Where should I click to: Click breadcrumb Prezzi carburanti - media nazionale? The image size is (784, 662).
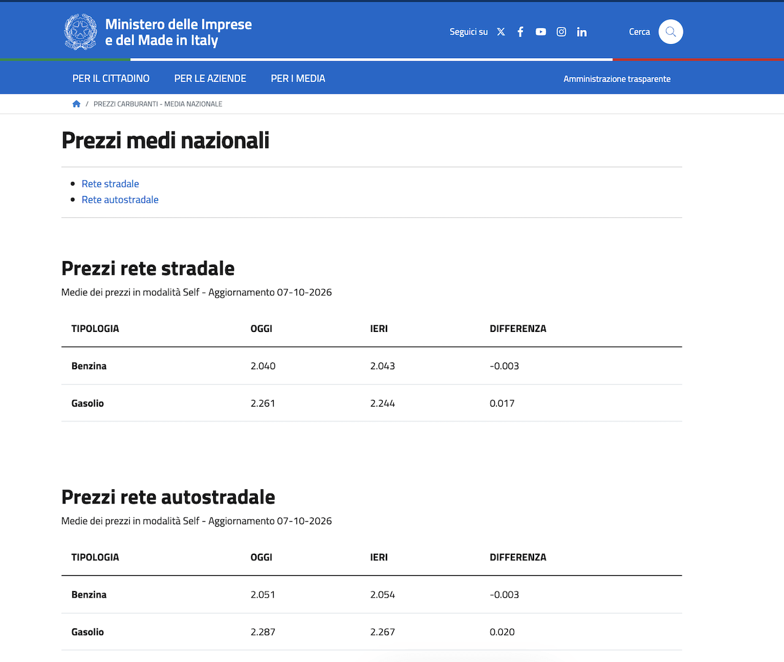point(158,104)
